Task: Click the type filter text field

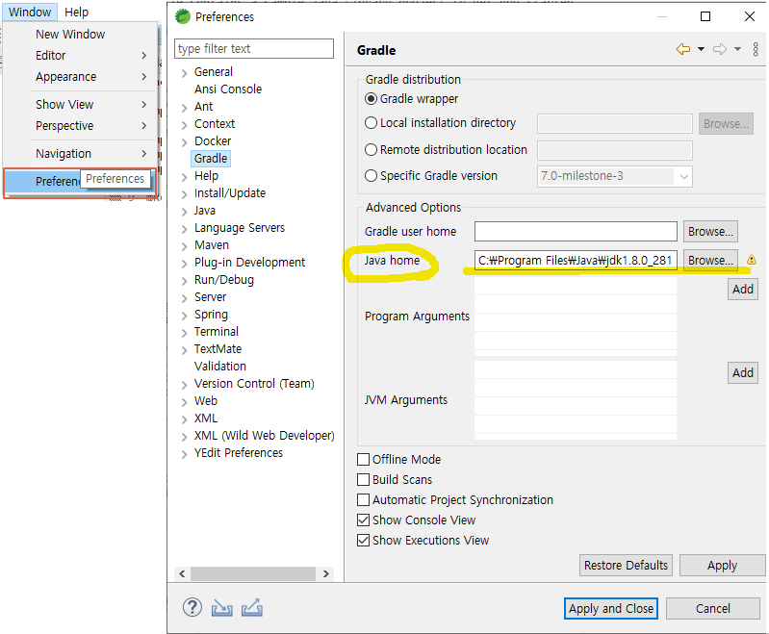Action: point(254,48)
